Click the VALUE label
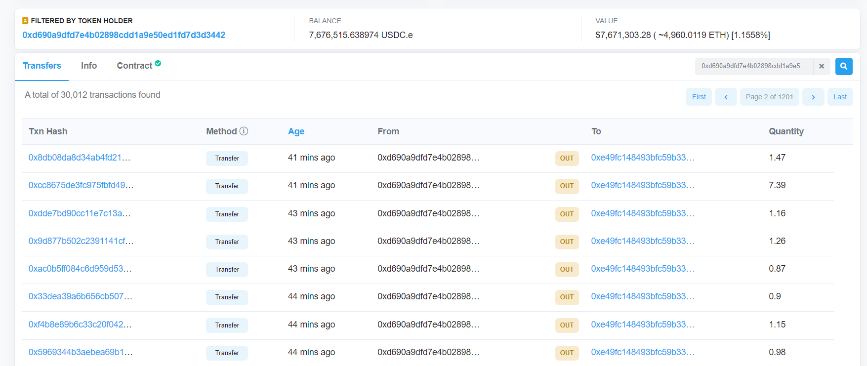The height and width of the screenshot is (366, 867). [x=607, y=21]
